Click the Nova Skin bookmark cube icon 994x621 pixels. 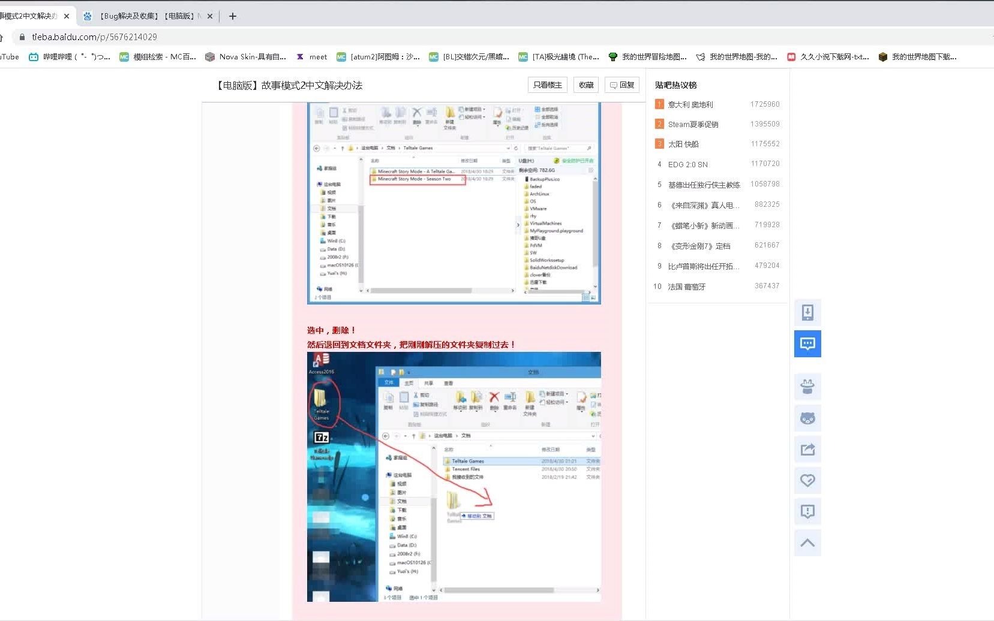(x=210, y=57)
